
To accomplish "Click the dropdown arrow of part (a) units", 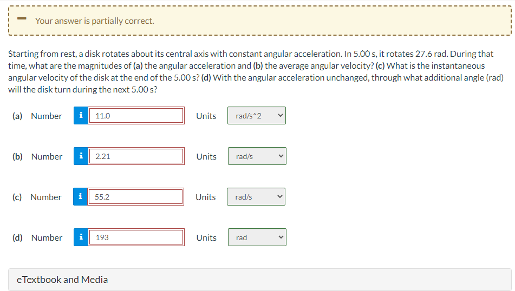I will click(x=280, y=116).
